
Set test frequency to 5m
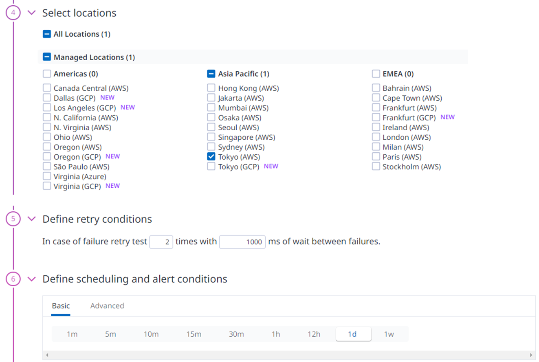pos(110,334)
